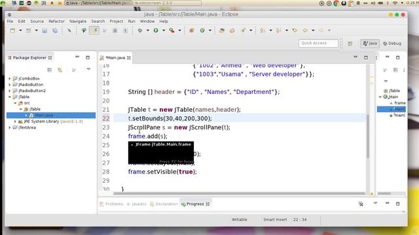Open the Project menu

pyautogui.click(x=117, y=22)
